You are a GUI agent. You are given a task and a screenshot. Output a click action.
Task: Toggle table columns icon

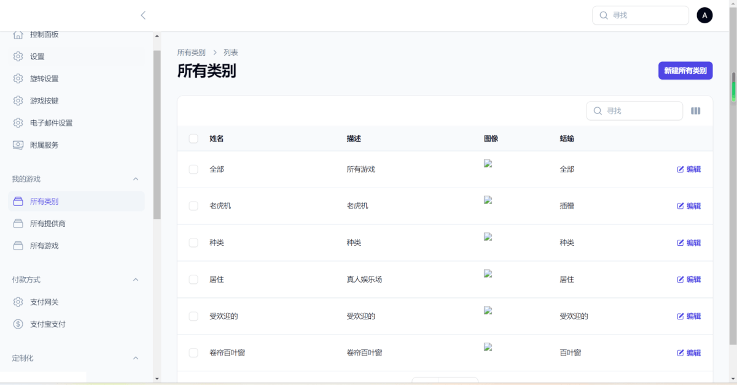(695, 111)
